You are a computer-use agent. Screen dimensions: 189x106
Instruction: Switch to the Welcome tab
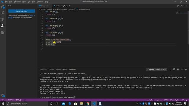44,6
